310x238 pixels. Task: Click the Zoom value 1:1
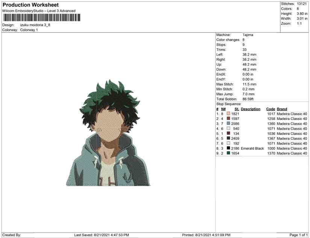299,24
